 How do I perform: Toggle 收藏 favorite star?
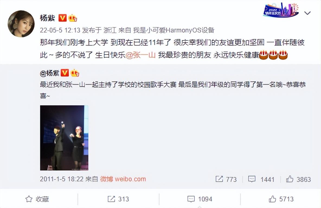pyautogui.click(x=37, y=199)
